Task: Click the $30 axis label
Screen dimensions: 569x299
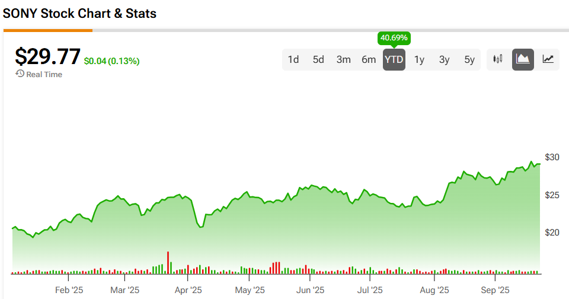Action: click(x=552, y=157)
